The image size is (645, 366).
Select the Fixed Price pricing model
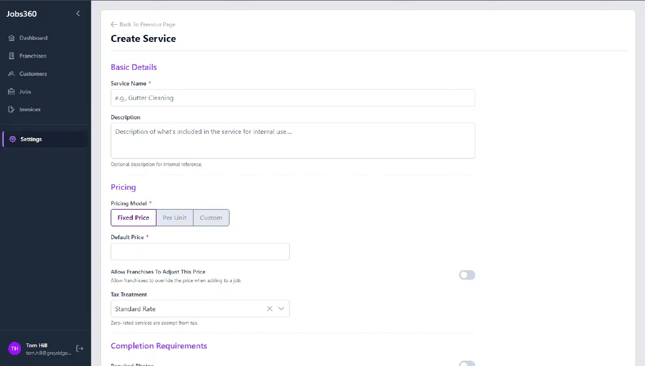(133, 218)
